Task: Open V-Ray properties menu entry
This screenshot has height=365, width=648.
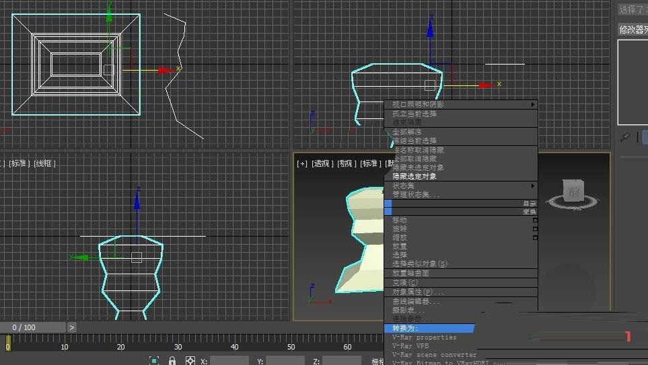Action: click(x=425, y=337)
